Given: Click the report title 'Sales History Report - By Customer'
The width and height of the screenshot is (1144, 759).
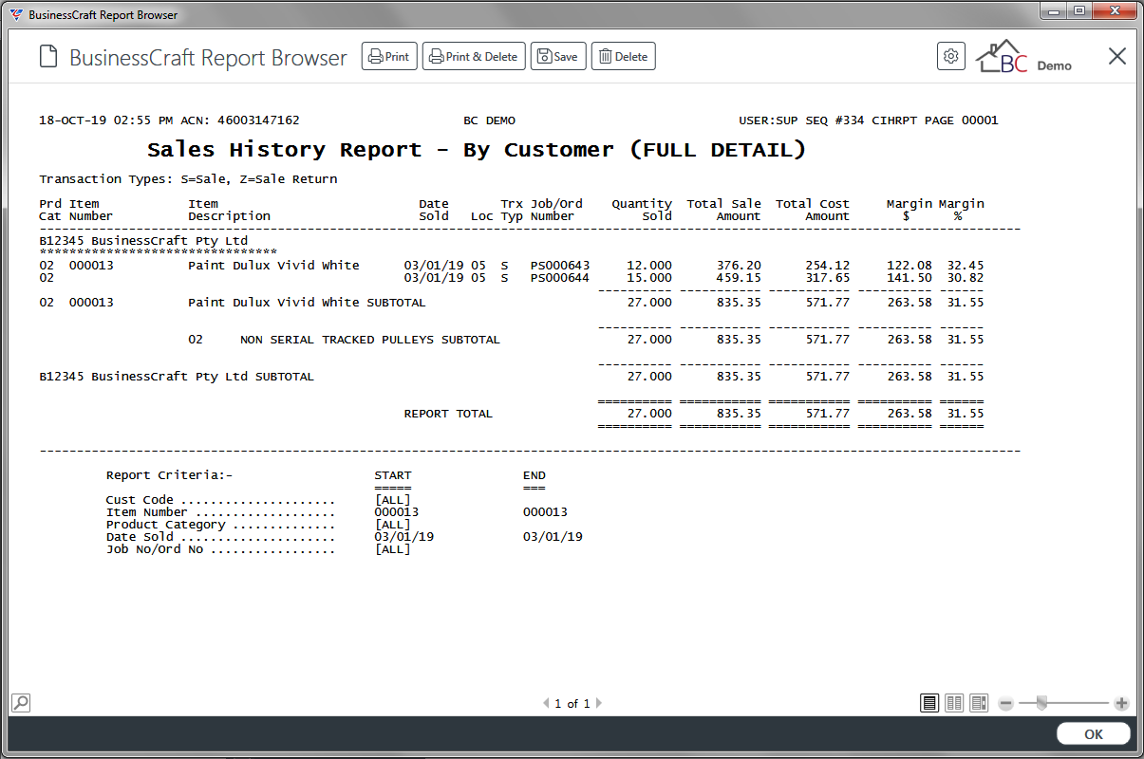Looking at the screenshot, I should coord(381,150).
